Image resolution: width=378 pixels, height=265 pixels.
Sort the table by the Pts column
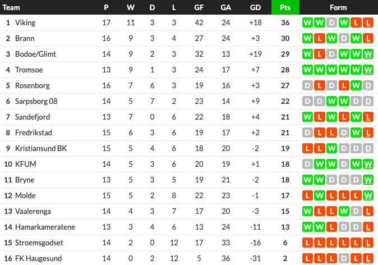(285, 7)
